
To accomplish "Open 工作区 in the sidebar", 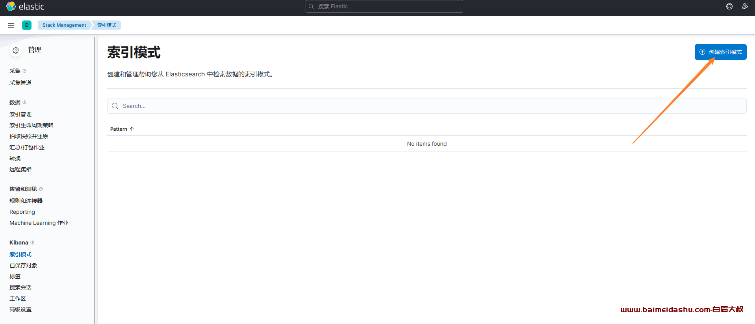I will (x=18, y=298).
